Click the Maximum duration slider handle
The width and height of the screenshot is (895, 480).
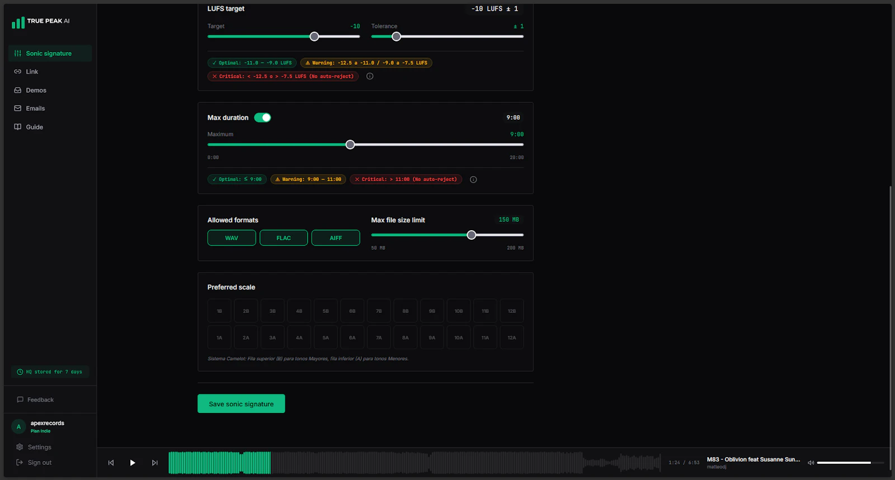pos(350,145)
